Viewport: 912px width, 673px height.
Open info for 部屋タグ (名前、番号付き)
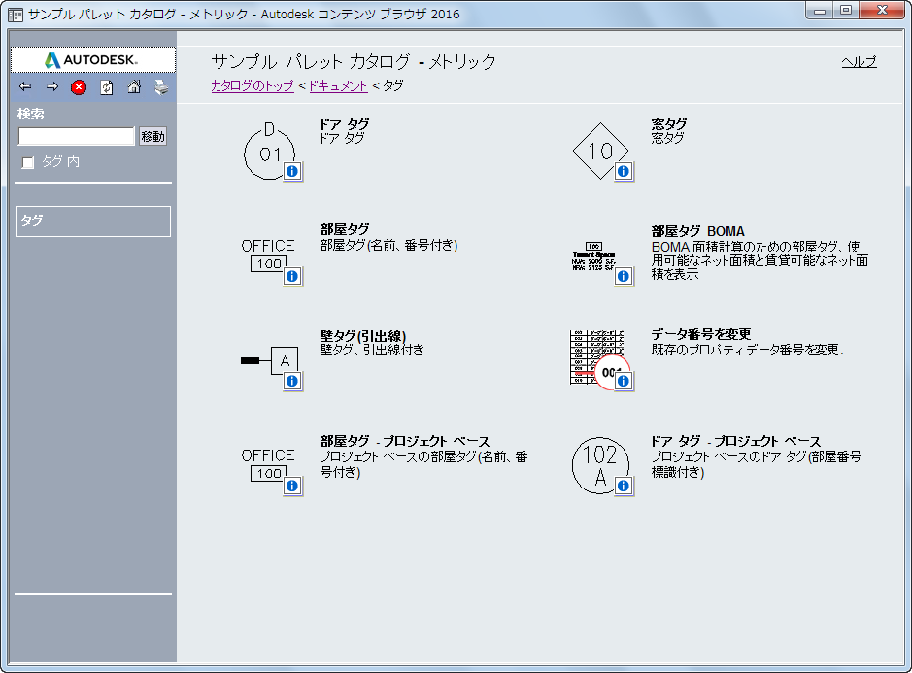[292, 277]
